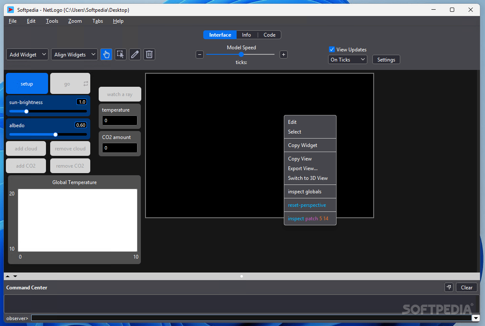Click the remove cloud button
485x326 pixels.
point(70,149)
